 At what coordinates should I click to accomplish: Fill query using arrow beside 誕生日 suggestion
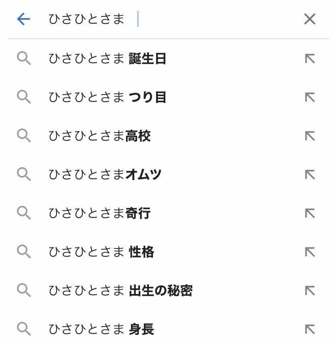point(309,59)
